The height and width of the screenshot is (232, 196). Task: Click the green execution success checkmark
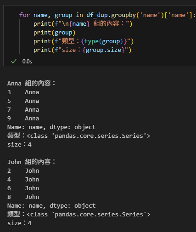[x=14, y=61]
